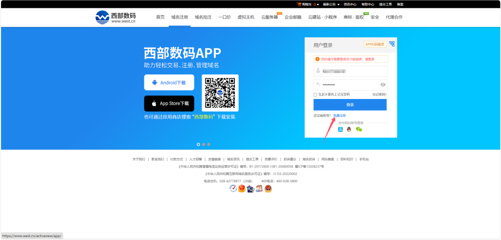Click 备案 in the top bar
501x240 pixels.
pyautogui.click(x=400, y=4)
